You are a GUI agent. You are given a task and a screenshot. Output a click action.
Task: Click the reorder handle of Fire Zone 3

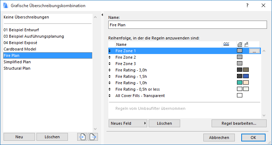pyautogui.click(x=110, y=64)
